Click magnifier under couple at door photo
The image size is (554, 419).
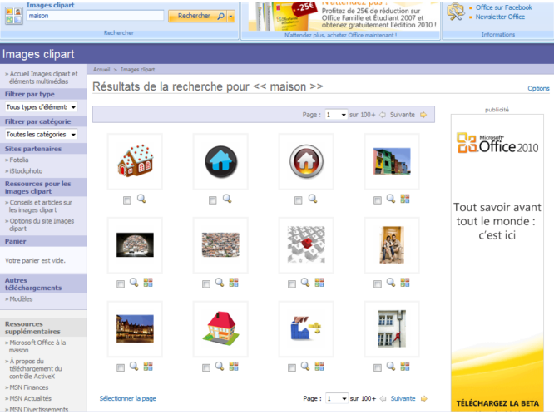(390, 283)
